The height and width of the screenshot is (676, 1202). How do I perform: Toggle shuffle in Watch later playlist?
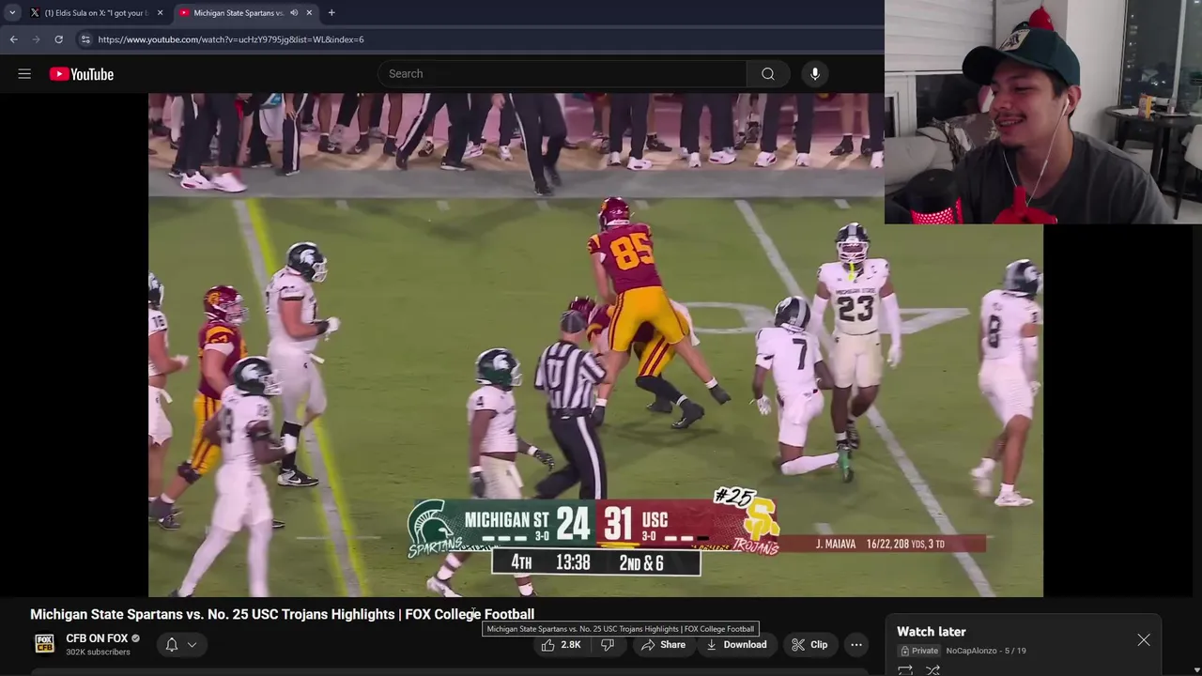932,670
